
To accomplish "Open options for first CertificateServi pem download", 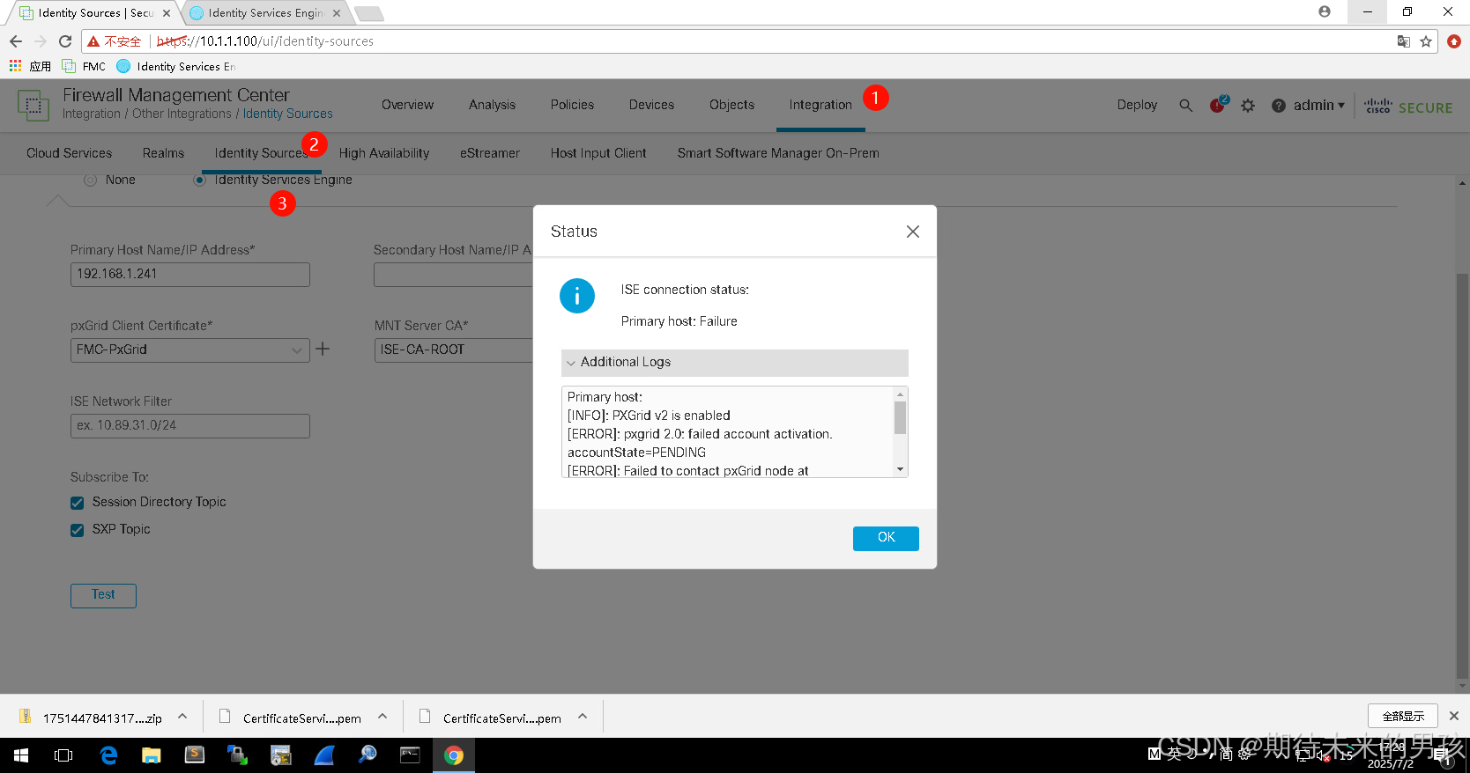I will [382, 717].
